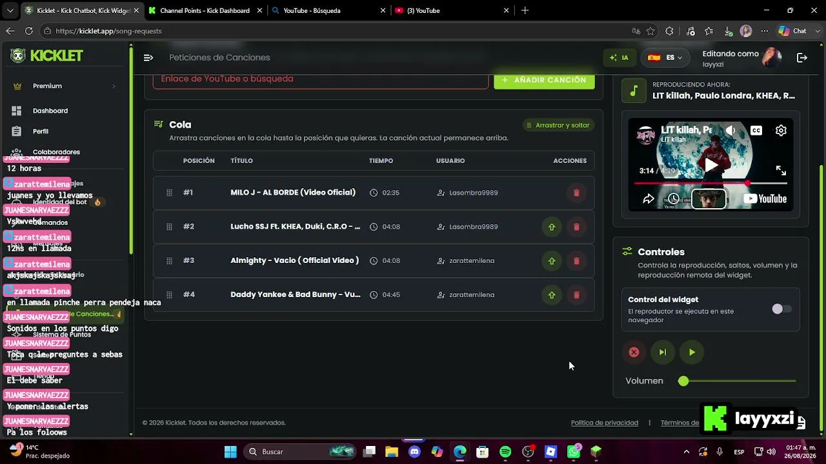This screenshot has height=464, width=826.
Task: Open Spotify from the taskbar
Action: pyautogui.click(x=505, y=452)
